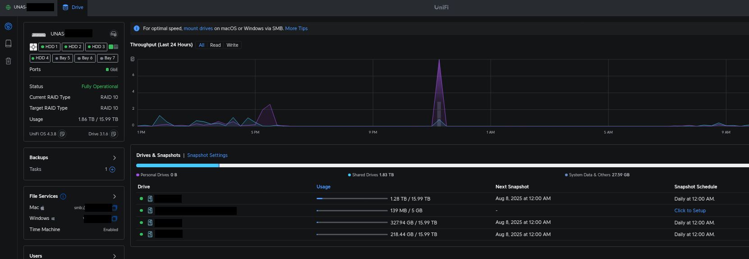Image resolution: width=749 pixels, height=259 pixels.
Task: Select empty Bay 5
Action: pyautogui.click(x=63, y=58)
